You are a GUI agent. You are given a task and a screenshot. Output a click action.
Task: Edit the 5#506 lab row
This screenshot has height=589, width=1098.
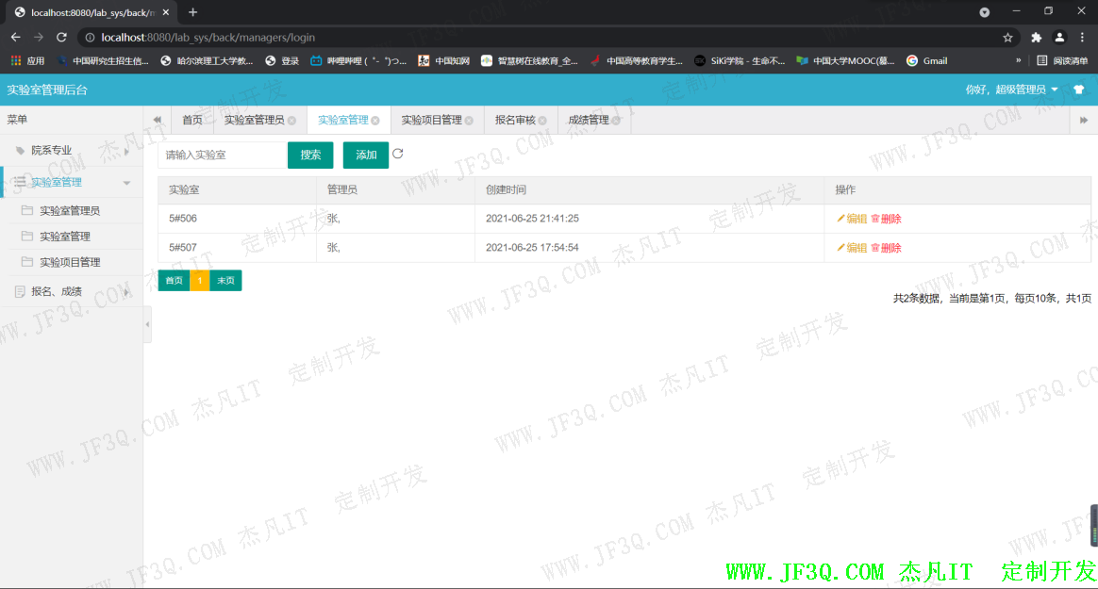coord(852,219)
